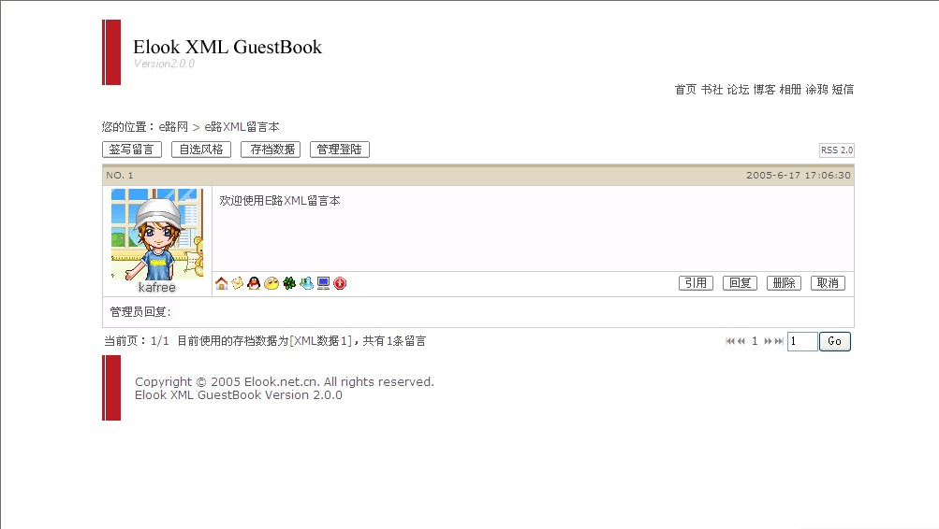Go to previous page double-arrow icon

click(741, 341)
